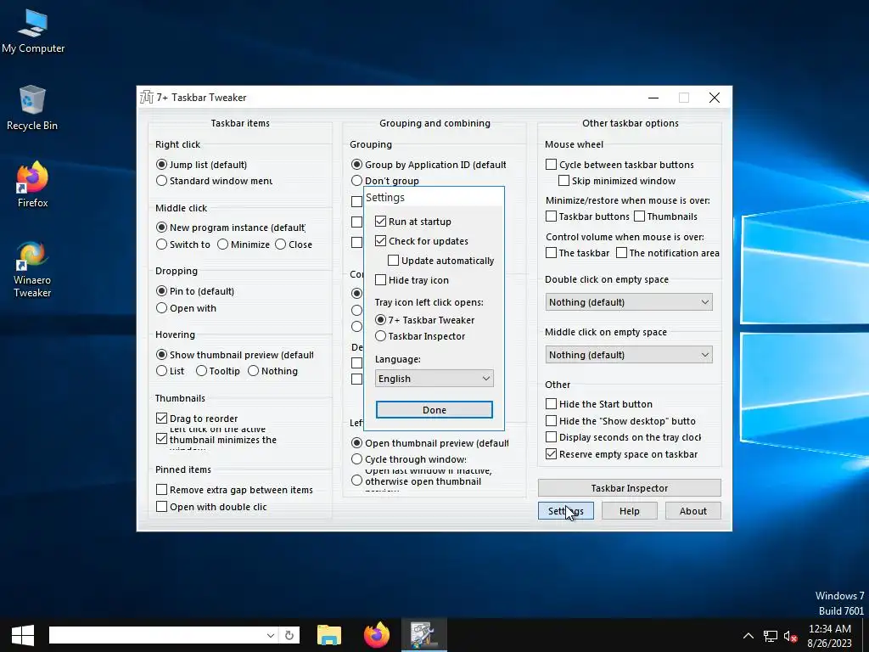This screenshot has height=652, width=869.
Task: Click the About button
Action: pyautogui.click(x=692, y=510)
